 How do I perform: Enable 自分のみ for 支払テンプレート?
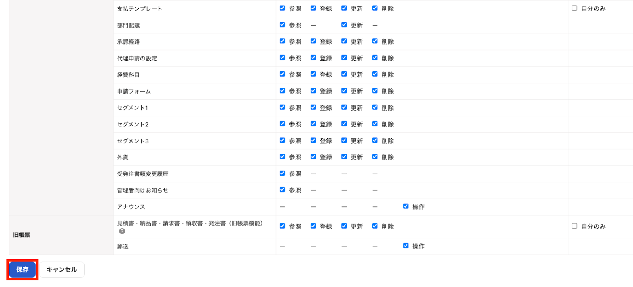[x=574, y=8]
